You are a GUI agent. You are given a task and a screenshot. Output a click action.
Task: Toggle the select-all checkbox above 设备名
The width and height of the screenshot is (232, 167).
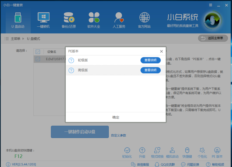pyautogui.click(x=37, y=52)
